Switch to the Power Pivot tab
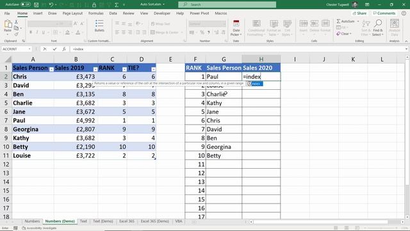The image size is (410, 231). [199, 13]
